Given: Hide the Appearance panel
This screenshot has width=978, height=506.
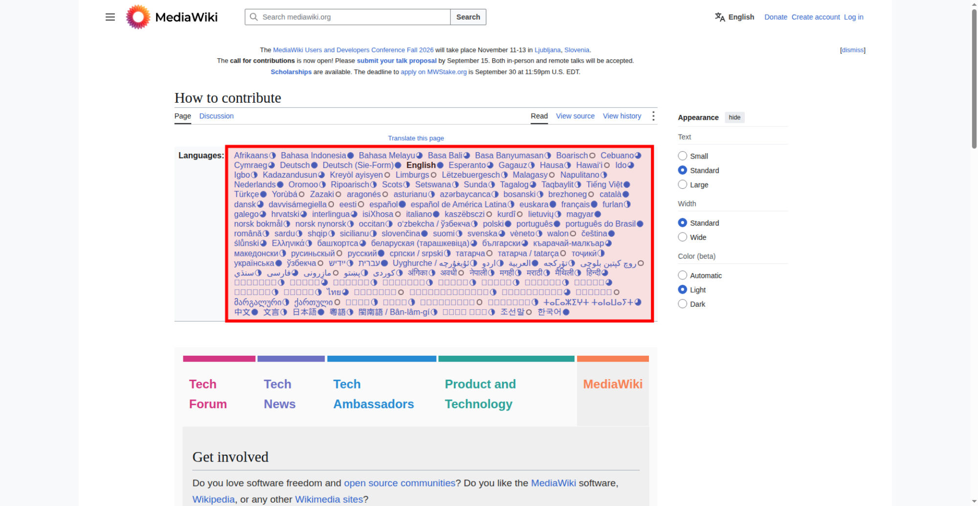Looking at the screenshot, I should coord(734,117).
